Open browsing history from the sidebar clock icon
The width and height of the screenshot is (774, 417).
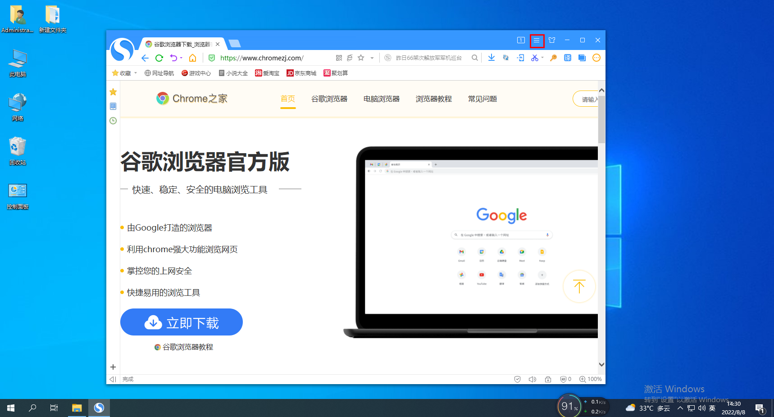point(113,121)
